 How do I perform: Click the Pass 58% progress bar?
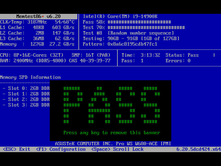(x=139, y=22)
